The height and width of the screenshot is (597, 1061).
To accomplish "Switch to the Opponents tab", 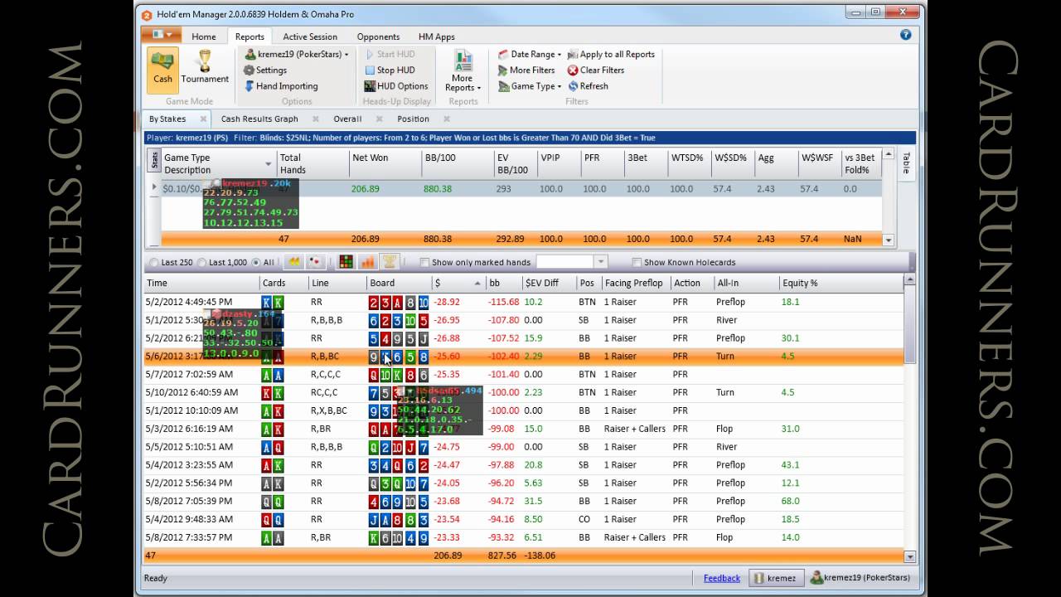I will point(378,36).
